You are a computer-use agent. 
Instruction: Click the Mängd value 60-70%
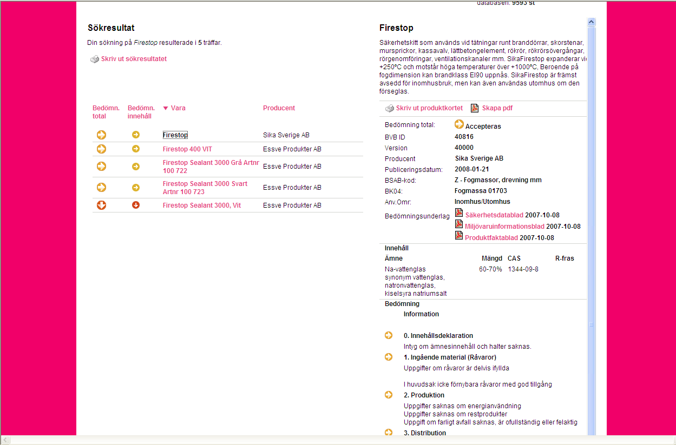point(490,269)
